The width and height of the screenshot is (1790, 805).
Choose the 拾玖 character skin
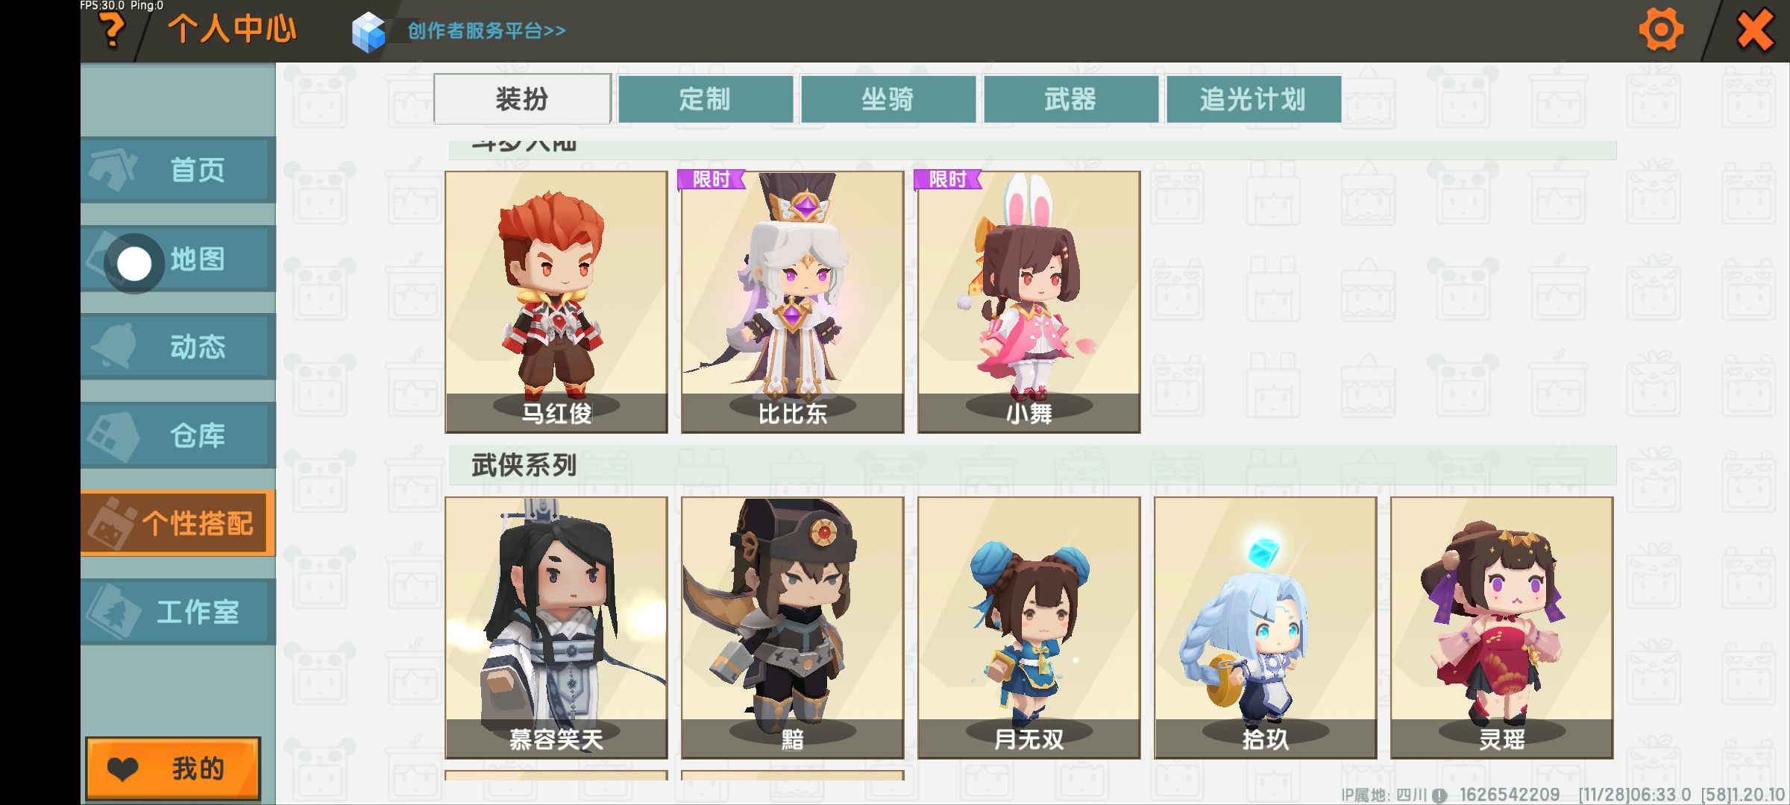pos(1265,628)
